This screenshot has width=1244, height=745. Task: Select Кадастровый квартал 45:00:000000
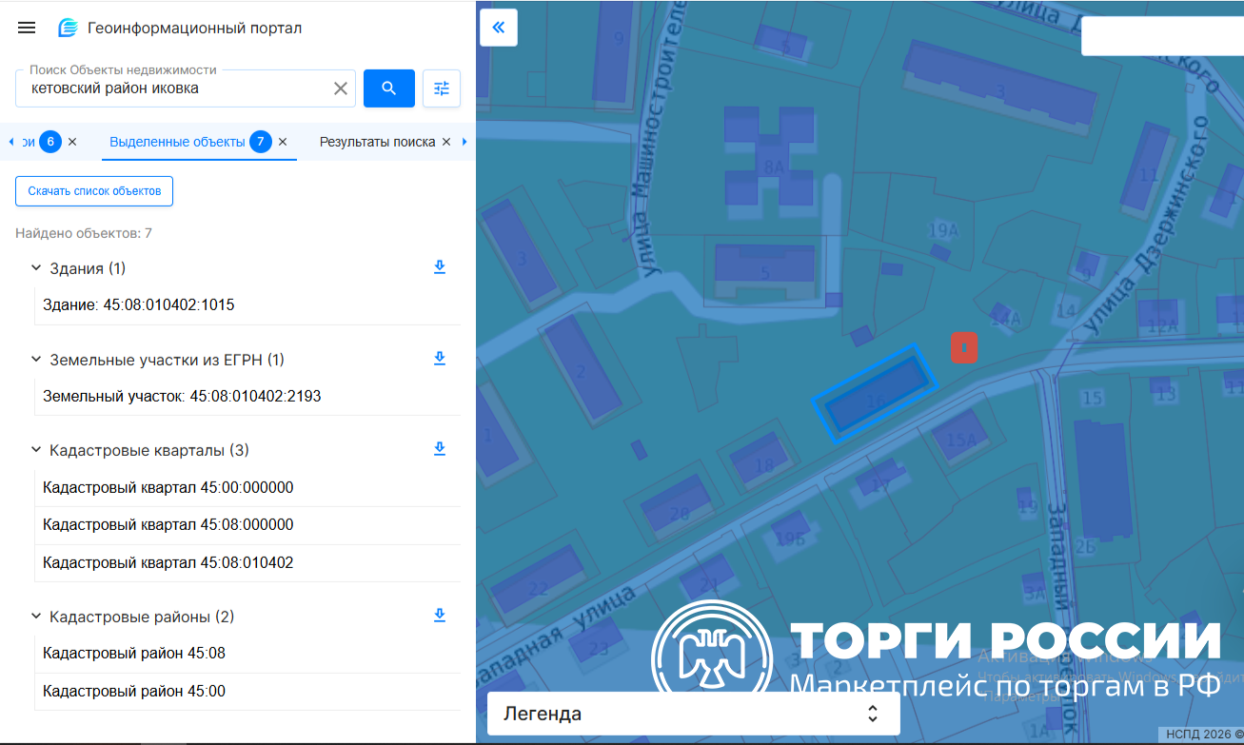tap(247, 488)
